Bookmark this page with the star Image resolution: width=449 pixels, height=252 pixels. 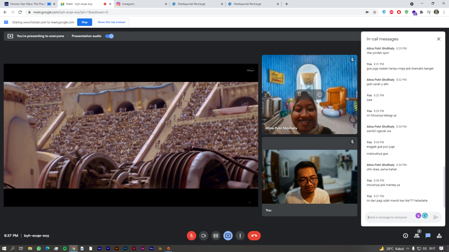coord(375,12)
